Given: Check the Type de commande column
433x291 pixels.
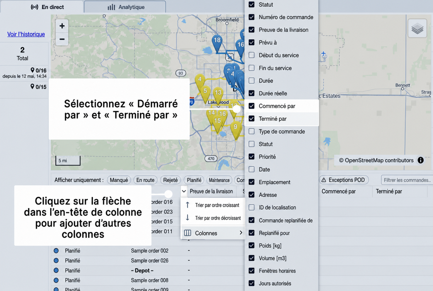Looking at the screenshot, I should pyautogui.click(x=252, y=131).
